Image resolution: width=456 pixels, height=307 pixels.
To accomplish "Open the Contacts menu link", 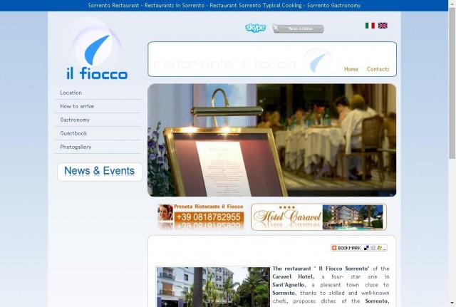I will tap(378, 69).
